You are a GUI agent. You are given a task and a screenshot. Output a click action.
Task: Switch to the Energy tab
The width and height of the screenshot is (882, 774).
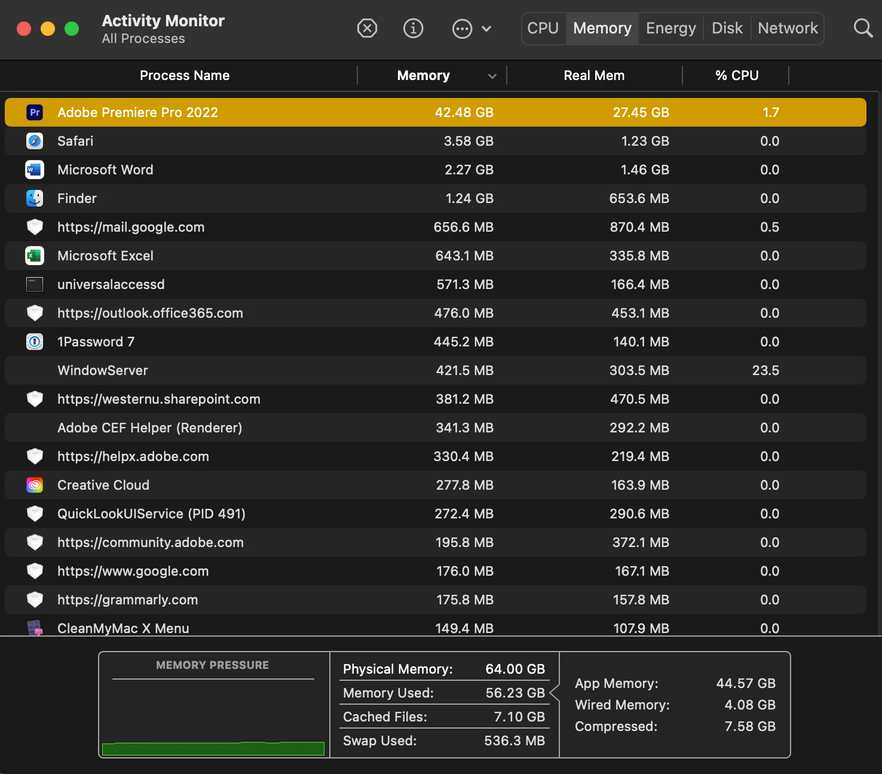pyautogui.click(x=671, y=28)
